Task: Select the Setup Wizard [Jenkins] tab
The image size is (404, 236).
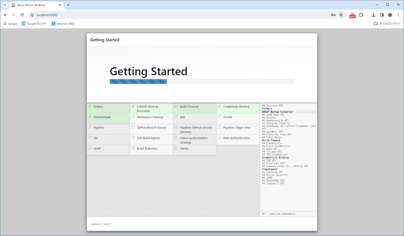Action: 36,5
